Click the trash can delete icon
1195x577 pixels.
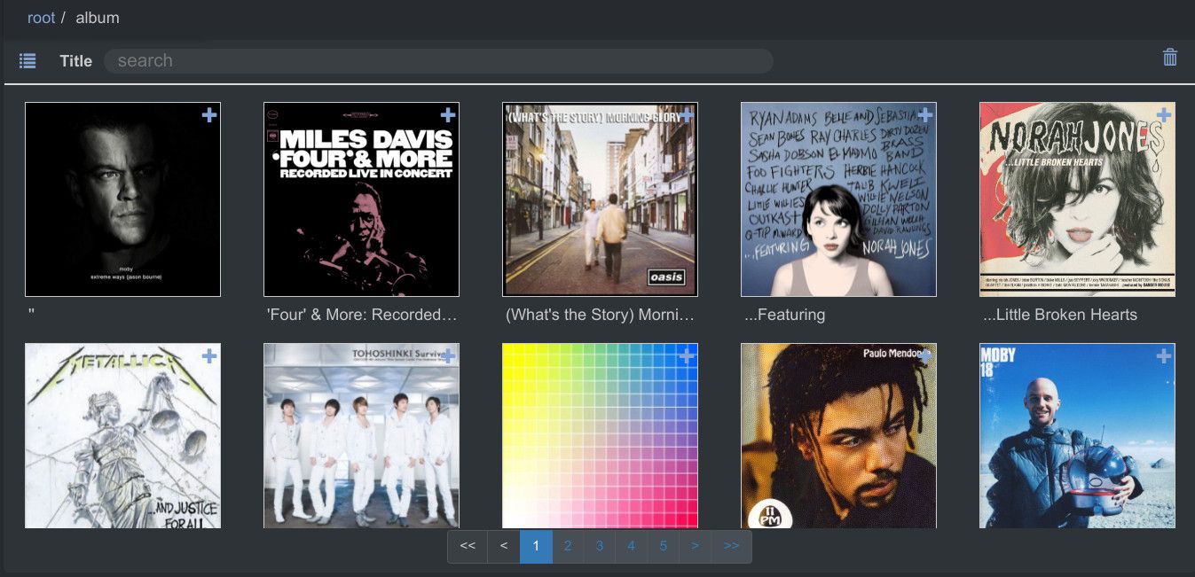tap(1170, 58)
